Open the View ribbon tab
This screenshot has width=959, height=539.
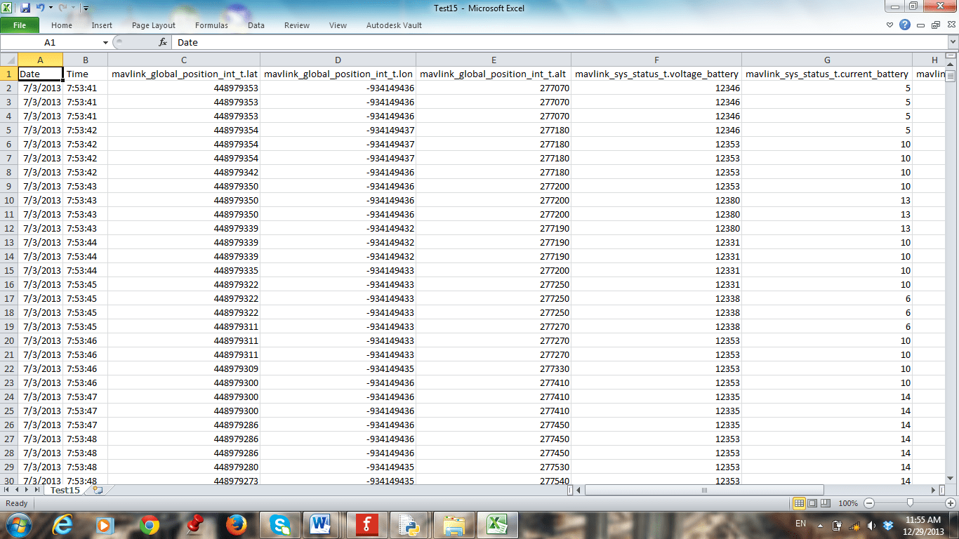click(x=338, y=25)
